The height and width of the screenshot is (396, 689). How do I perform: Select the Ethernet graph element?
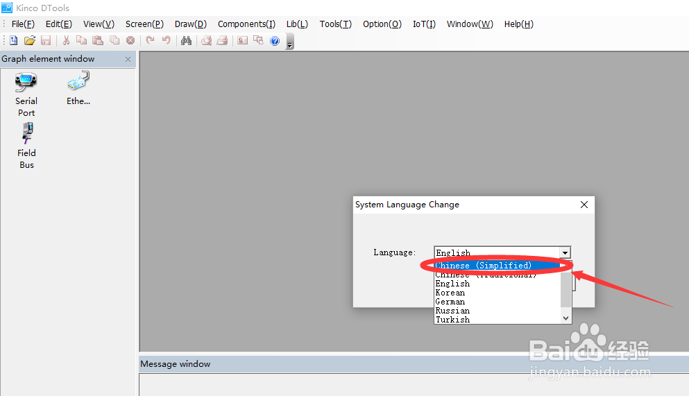pyautogui.click(x=78, y=89)
